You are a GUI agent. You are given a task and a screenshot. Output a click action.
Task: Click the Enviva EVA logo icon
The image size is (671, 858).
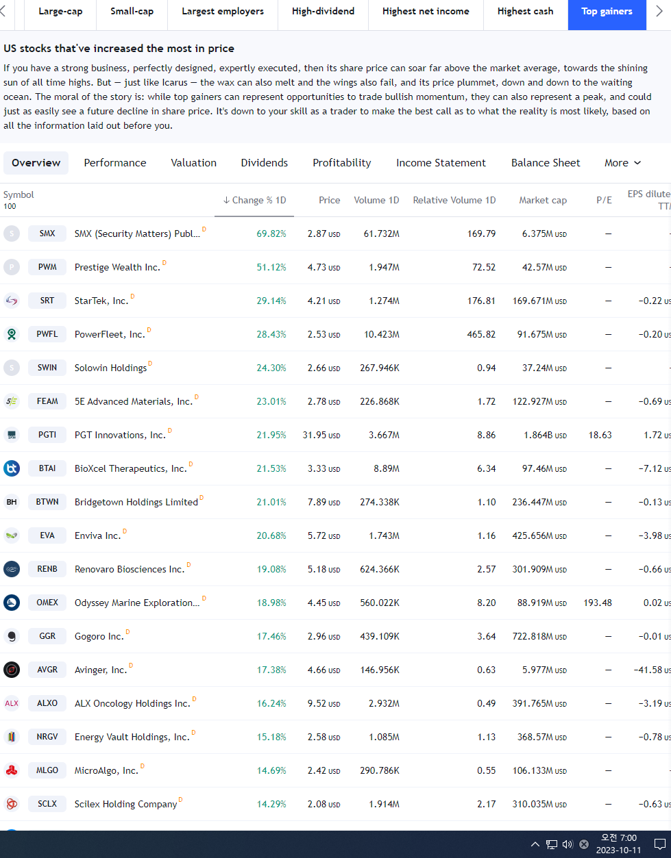12,535
